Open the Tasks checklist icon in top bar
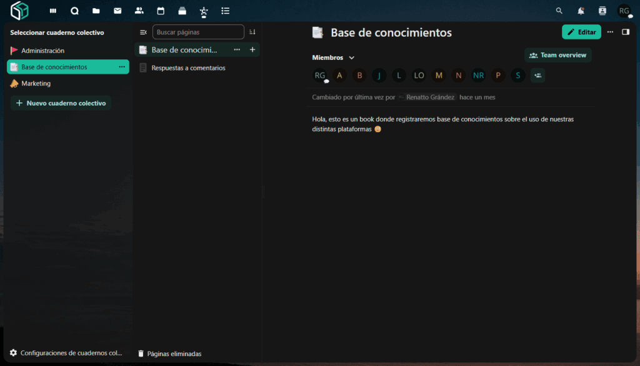The height and width of the screenshot is (366, 640). pos(226,11)
